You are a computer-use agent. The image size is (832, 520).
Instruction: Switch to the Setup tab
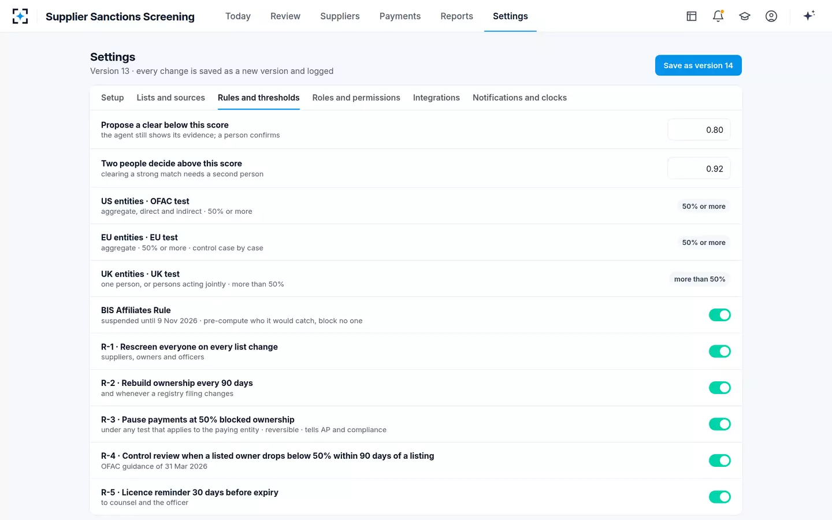tap(113, 98)
